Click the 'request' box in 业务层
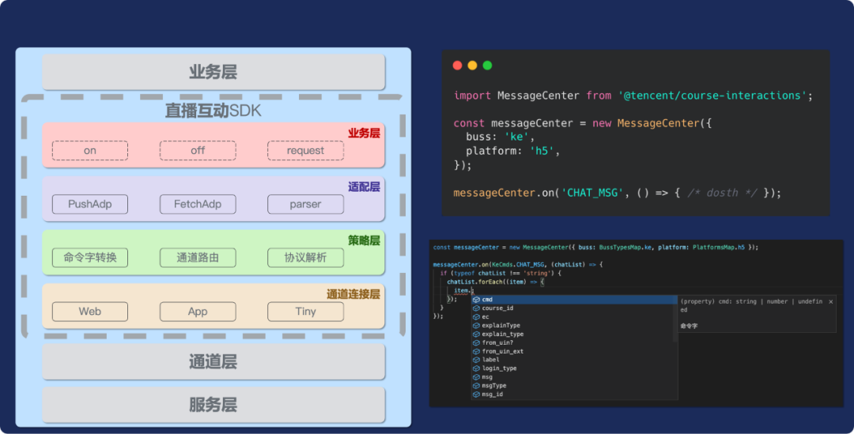The height and width of the screenshot is (434, 854). (305, 151)
